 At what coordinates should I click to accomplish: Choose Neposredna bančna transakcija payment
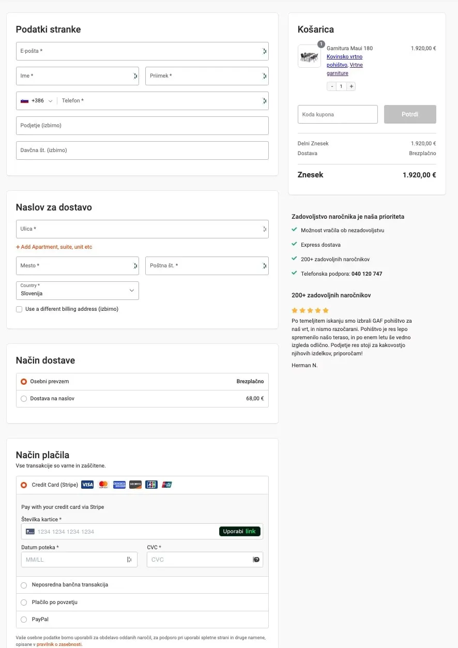[x=24, y=585]
